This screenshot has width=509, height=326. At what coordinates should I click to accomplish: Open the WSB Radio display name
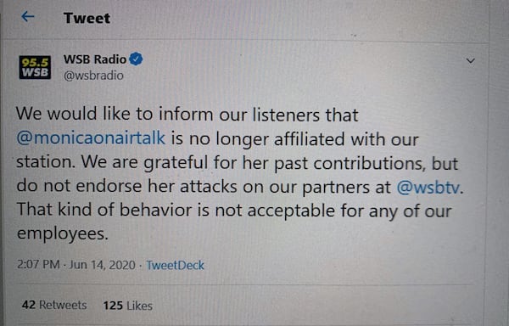pyautogui.click(x=95, y=59)
